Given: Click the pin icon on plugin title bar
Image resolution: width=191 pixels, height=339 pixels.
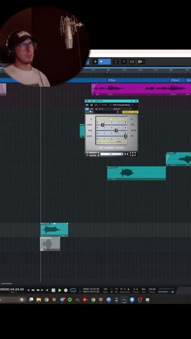Looking at the screenshot, I should (131, 101).
